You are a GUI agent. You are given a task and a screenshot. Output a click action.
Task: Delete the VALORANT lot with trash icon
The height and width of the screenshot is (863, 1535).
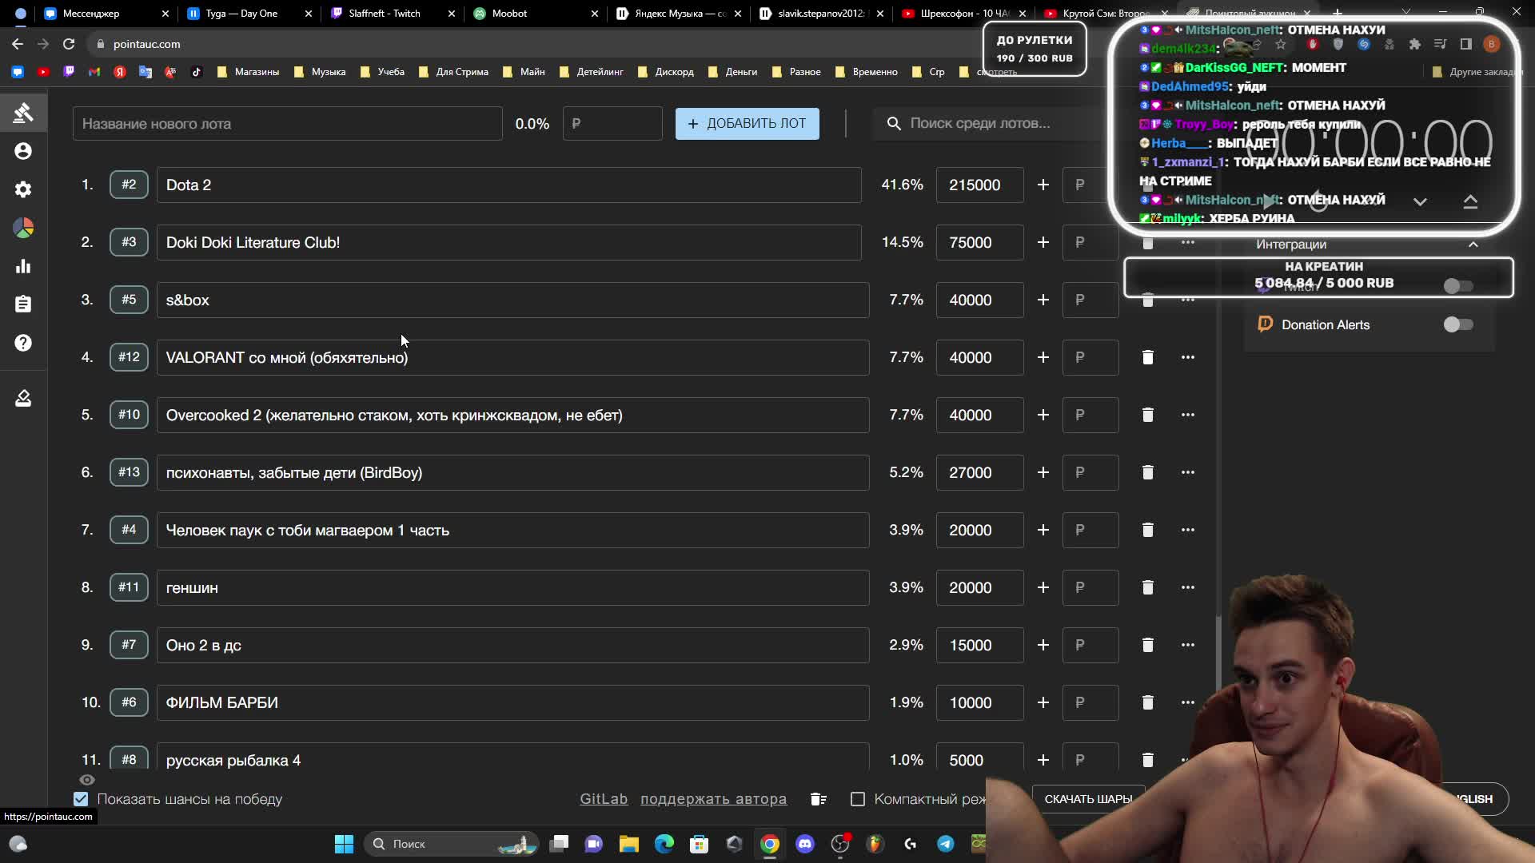tap(1147, 357)
